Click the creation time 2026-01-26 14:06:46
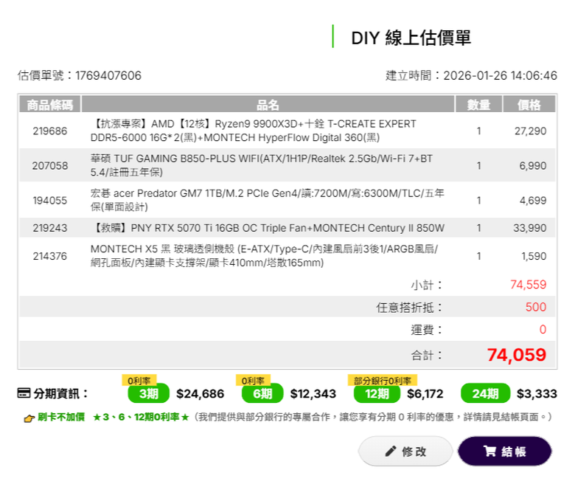 click(x=501, y=75)
